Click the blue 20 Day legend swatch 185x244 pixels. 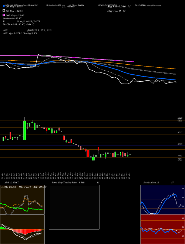4,6
